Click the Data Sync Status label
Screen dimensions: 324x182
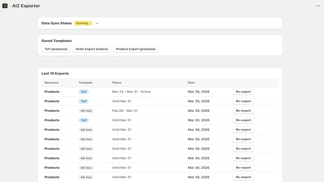(x=57, y=23)
